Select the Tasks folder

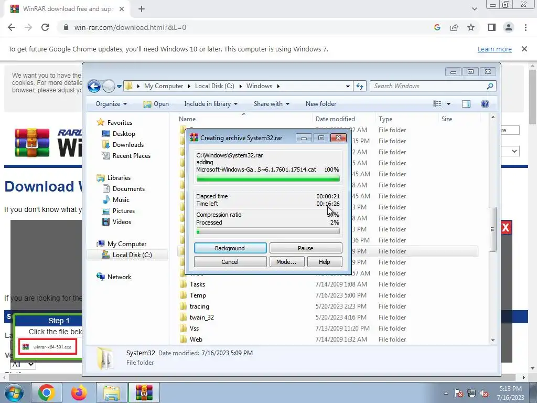[x=197, y=284]
